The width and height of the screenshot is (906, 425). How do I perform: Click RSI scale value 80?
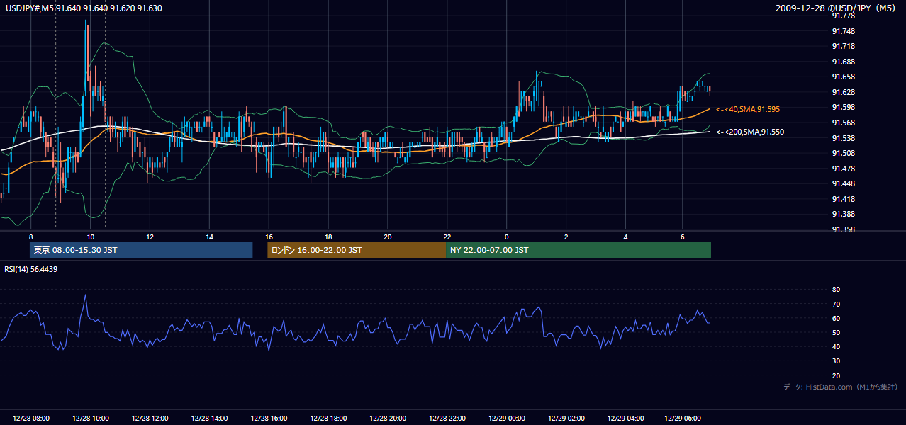(836, 290)
